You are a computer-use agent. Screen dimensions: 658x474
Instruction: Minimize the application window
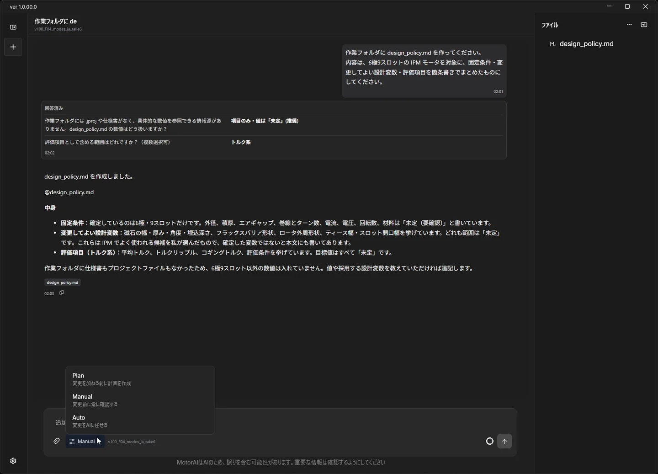click(x=609, y=6)
